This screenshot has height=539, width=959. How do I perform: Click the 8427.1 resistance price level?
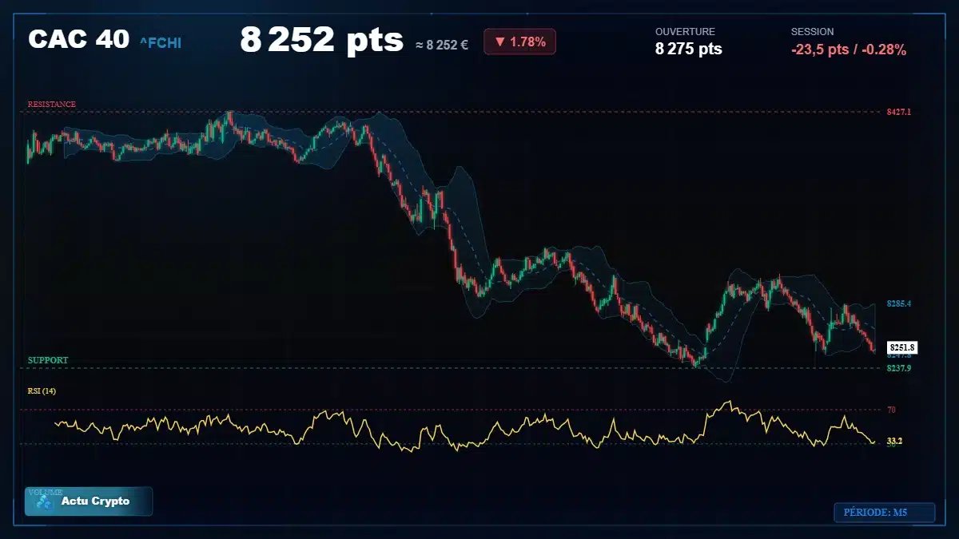pyautogui.click(x=899, y=112)
